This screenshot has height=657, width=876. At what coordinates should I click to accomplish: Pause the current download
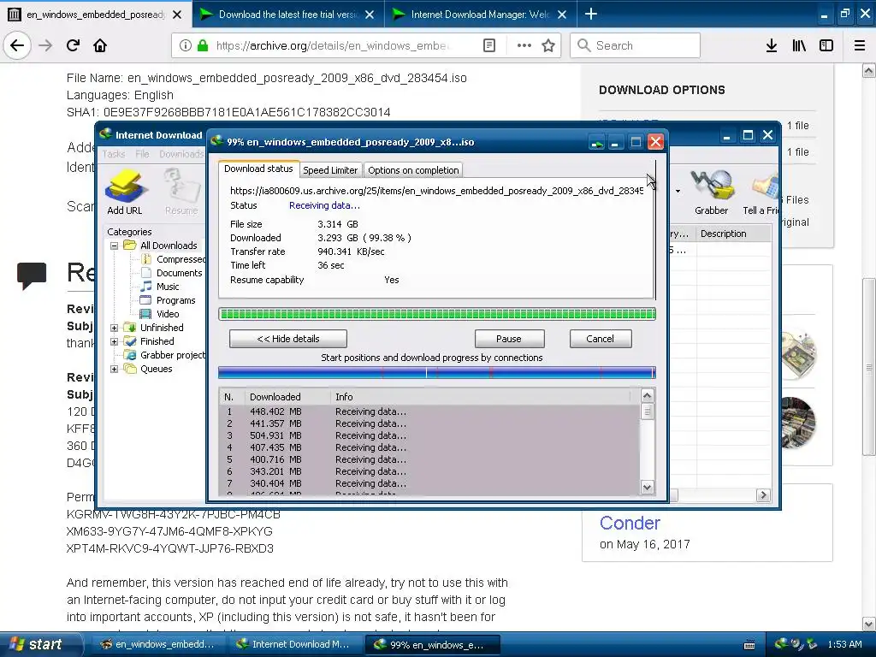(509, 339)
